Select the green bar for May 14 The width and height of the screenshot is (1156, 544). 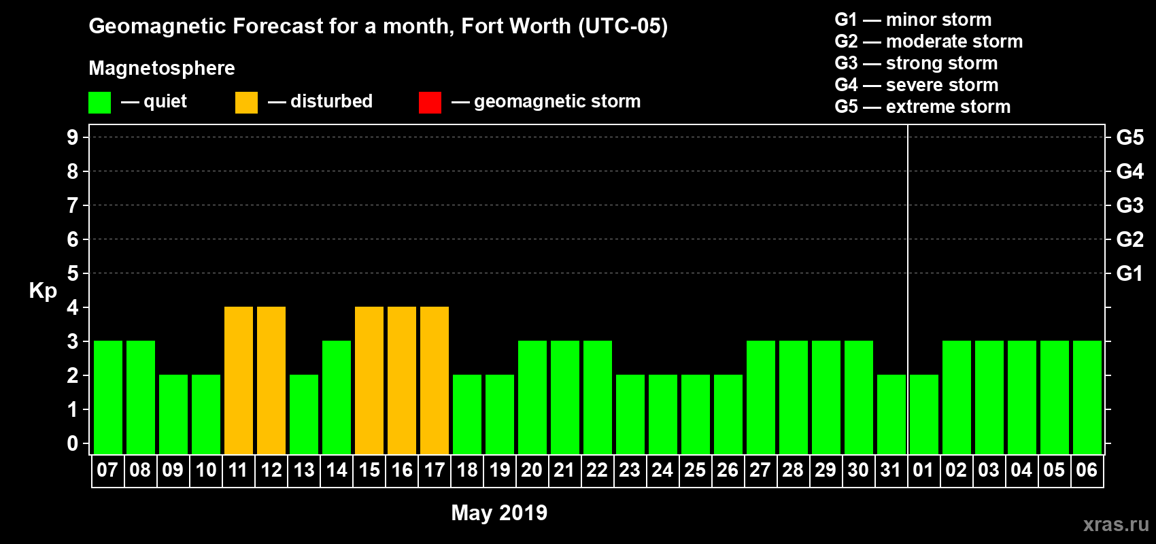coord(337,398)
